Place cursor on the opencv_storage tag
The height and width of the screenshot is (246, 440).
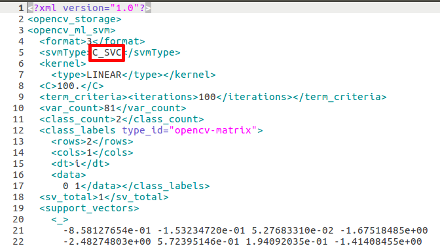75,20
